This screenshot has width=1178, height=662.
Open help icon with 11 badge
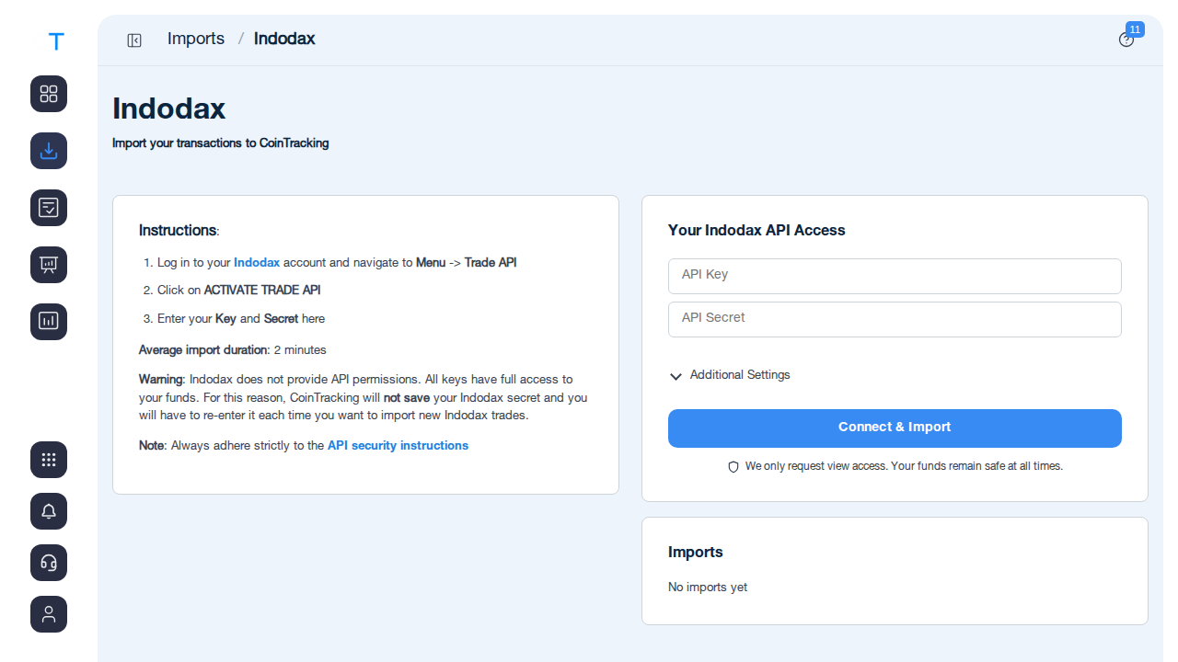pyautogui.click(x=1126, y=40)
